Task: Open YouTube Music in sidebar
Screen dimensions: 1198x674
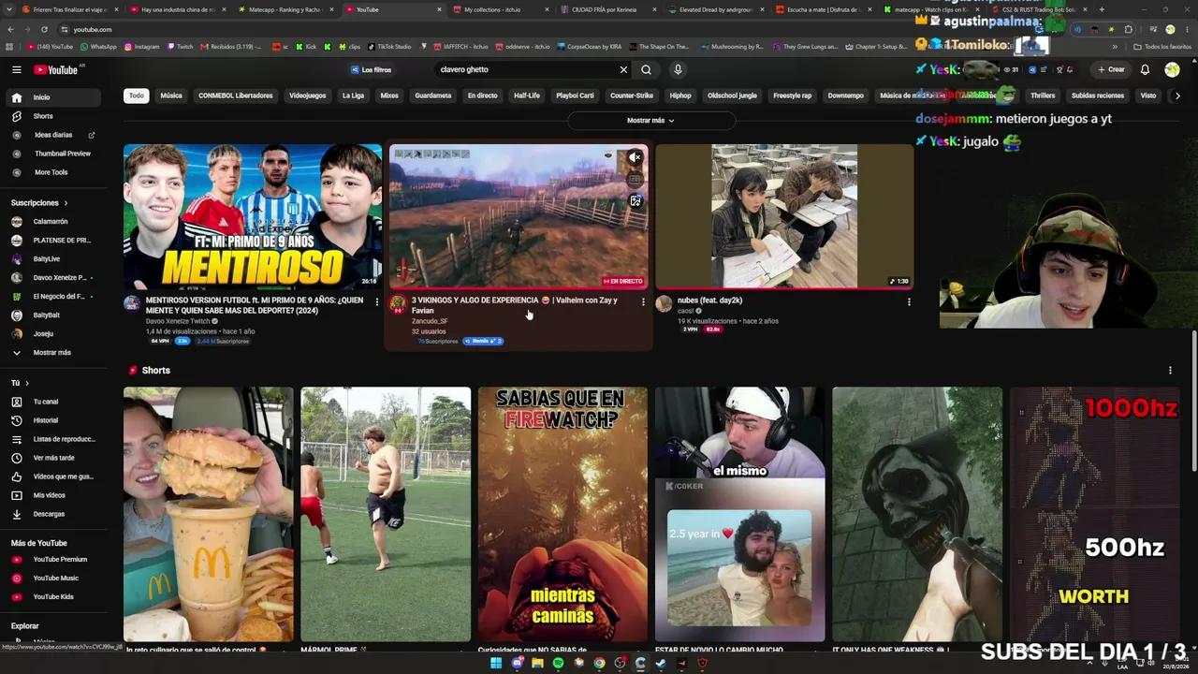Action: point(52,578)
